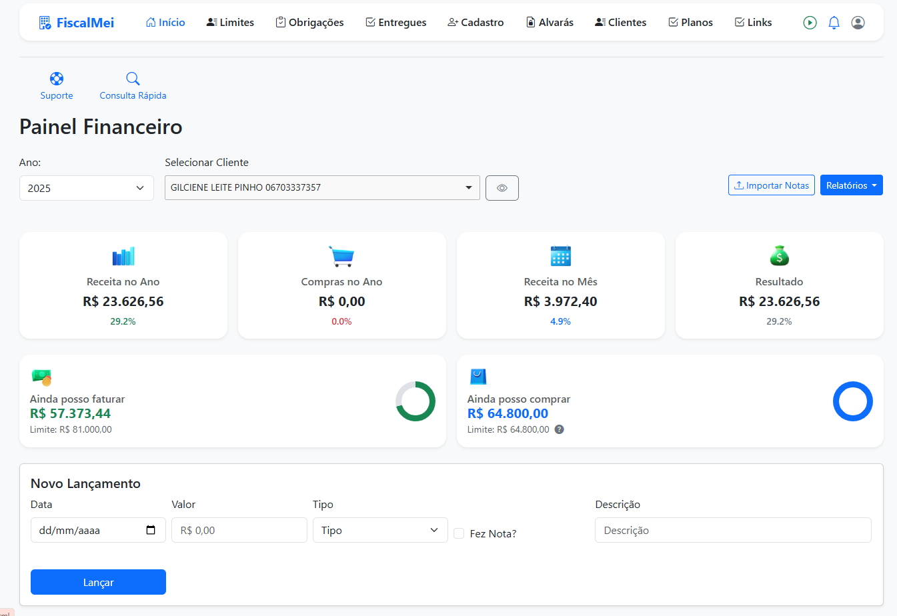Toggle client details with the eye button

coord(502,187)
